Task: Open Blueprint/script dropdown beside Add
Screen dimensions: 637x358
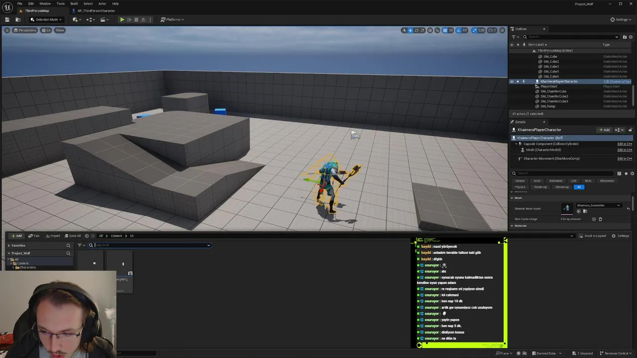Action: (x=620, y=130)
